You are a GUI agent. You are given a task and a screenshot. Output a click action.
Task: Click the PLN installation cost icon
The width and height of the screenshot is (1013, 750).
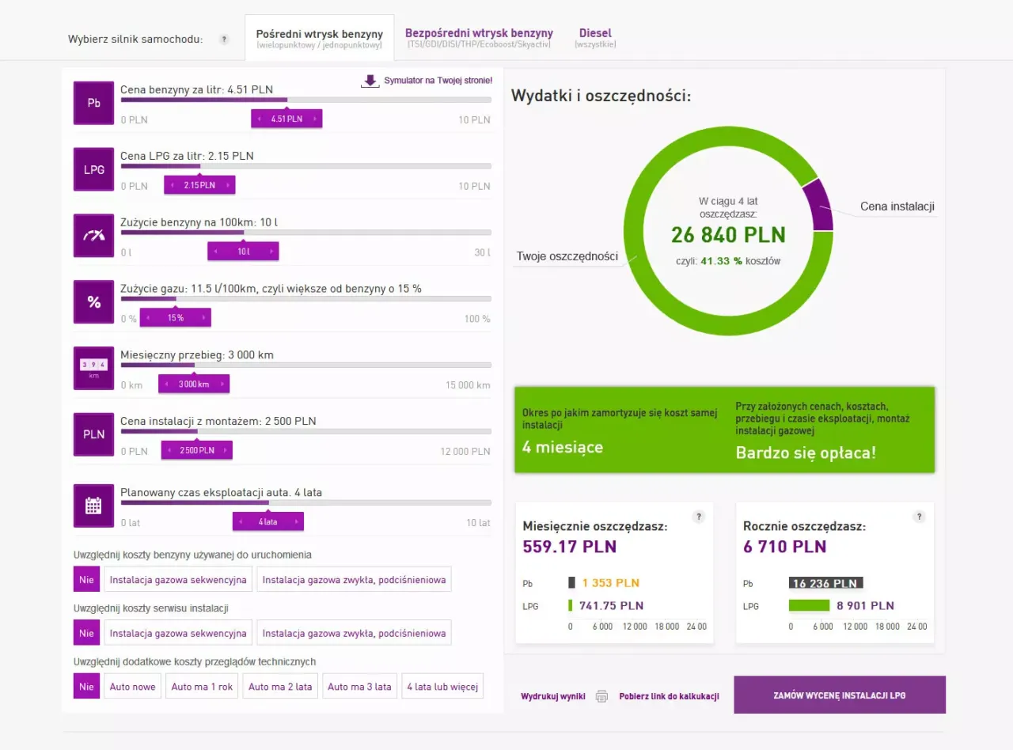[93, 434]
